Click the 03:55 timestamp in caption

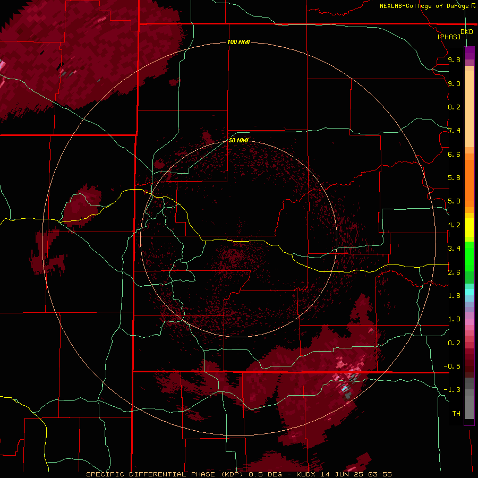tap(380, 474)
